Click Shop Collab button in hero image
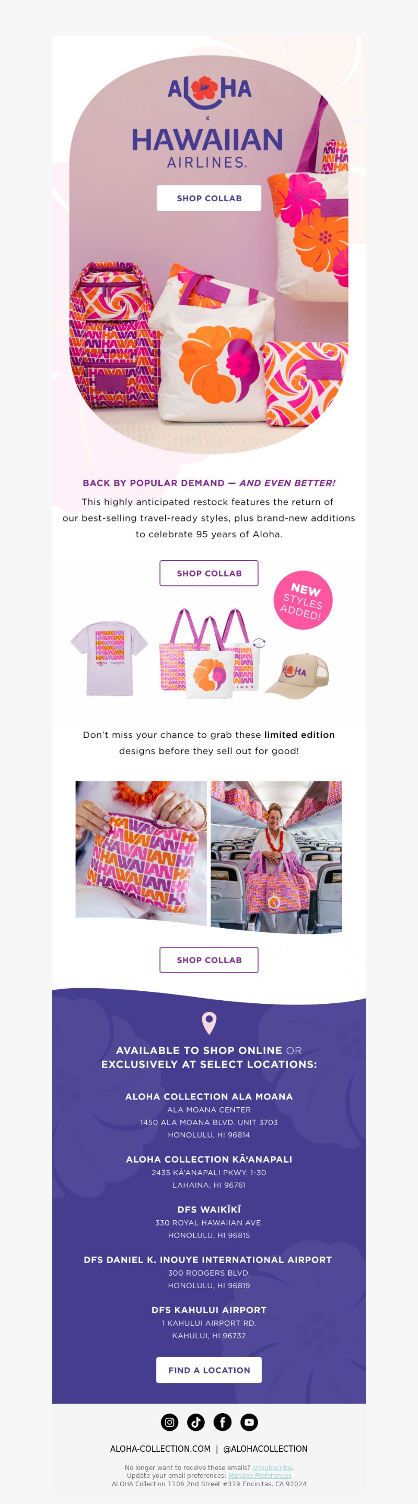418x1504 pixels. 209,198
